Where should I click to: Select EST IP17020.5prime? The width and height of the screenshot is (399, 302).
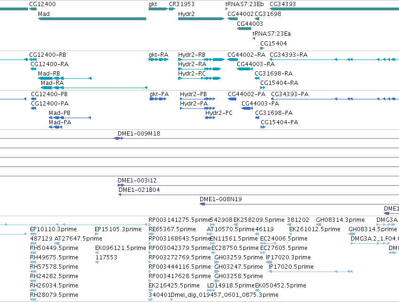(x=291, y=267)
